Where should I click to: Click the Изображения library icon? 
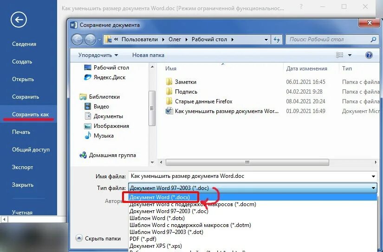click(87, 126)
